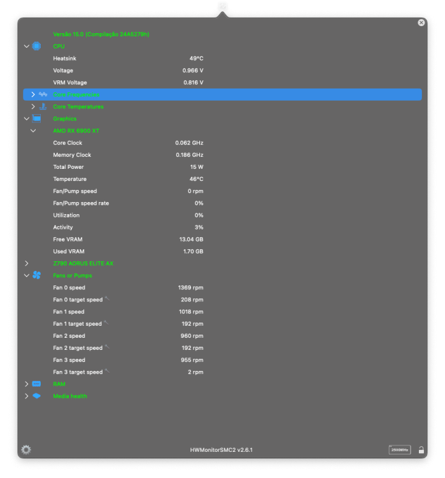Click the wrench icon next to Fan 0 target speed

pos(107,298)
